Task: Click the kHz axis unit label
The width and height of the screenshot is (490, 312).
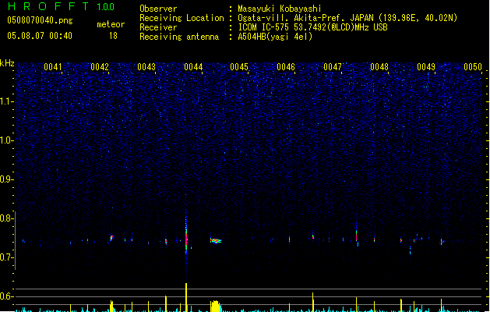Action: [7, 63]
